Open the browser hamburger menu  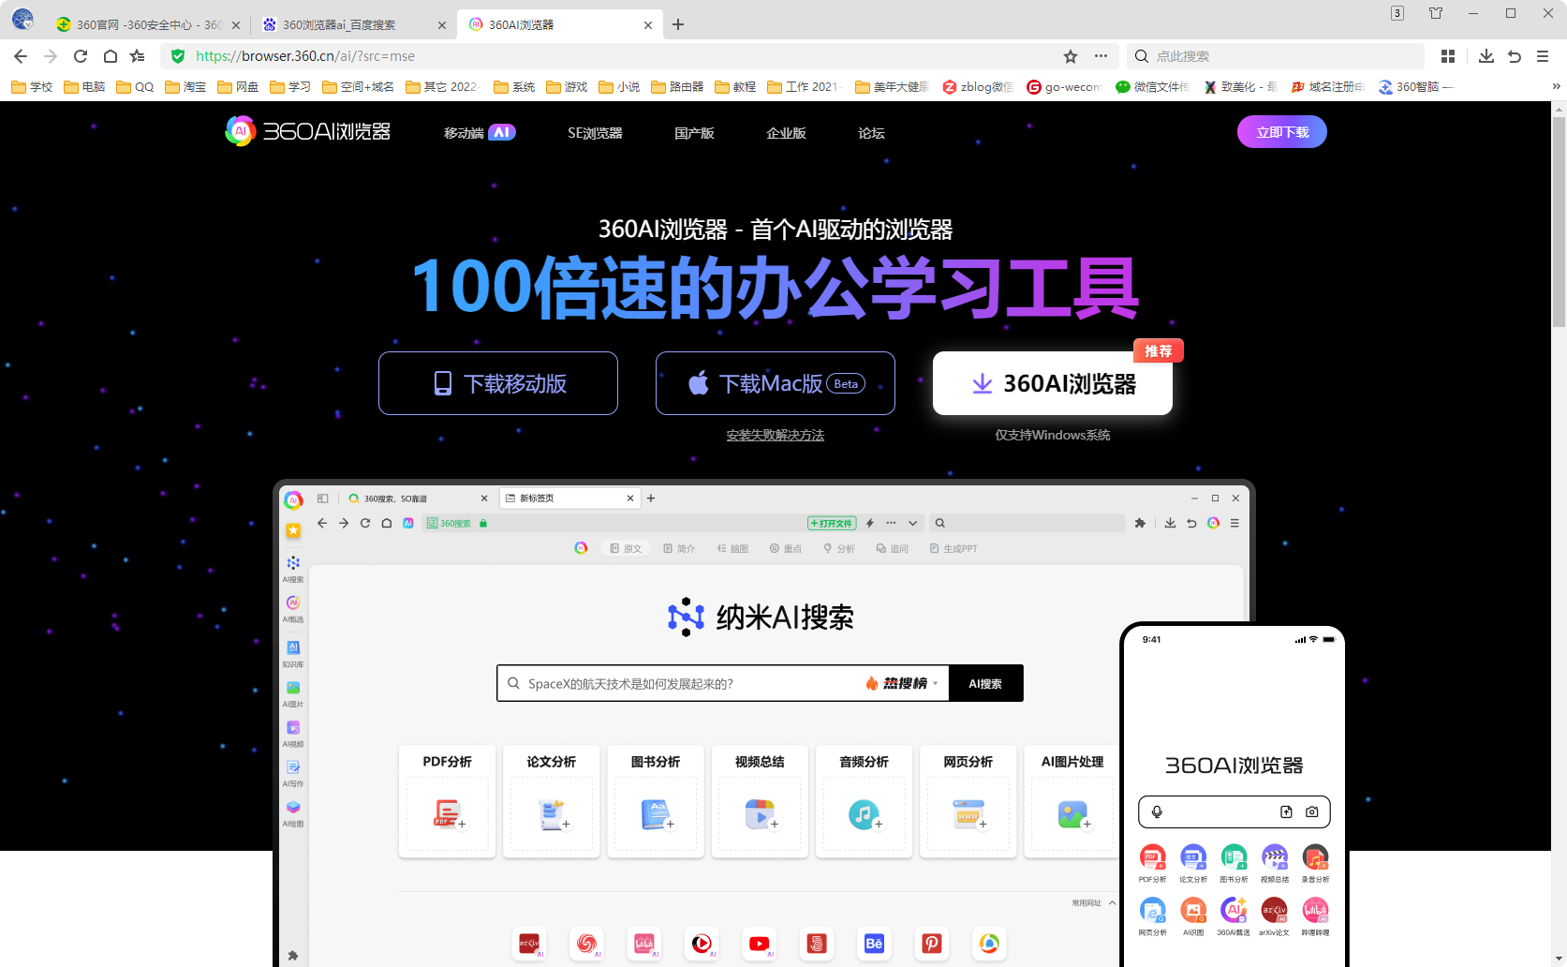1543,56
